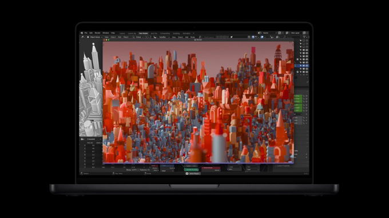Click the green node in node editor
This screenshot has width=389, height=218.
click(x=192, y=169)
